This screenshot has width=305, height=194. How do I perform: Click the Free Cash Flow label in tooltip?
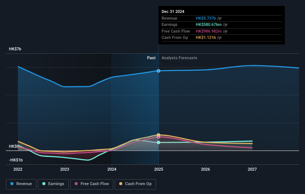(176, 31)
